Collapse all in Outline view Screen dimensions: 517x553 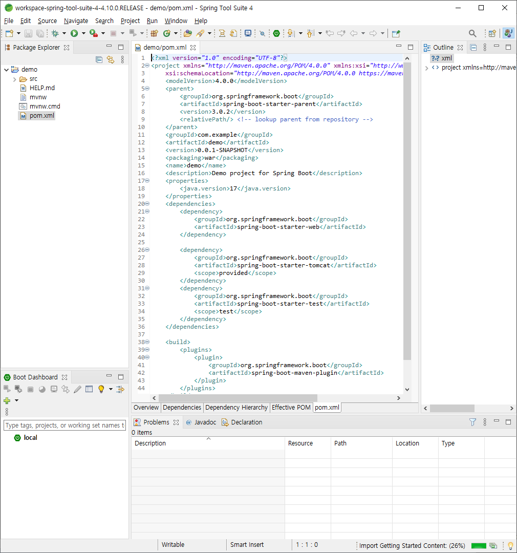click(x=473, y=47)
